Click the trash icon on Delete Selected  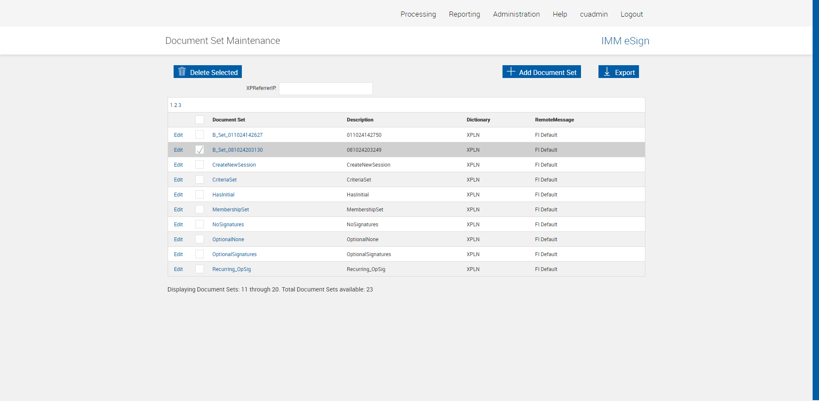(x=182, y=72)
